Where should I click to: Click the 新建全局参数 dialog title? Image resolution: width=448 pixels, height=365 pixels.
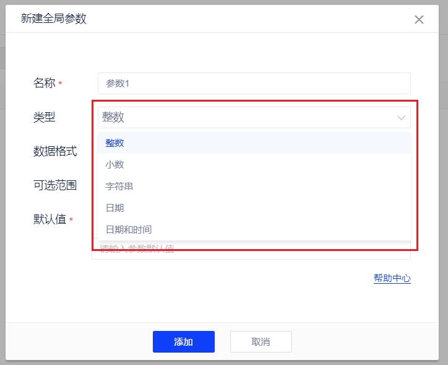click(x=54, y=19)
